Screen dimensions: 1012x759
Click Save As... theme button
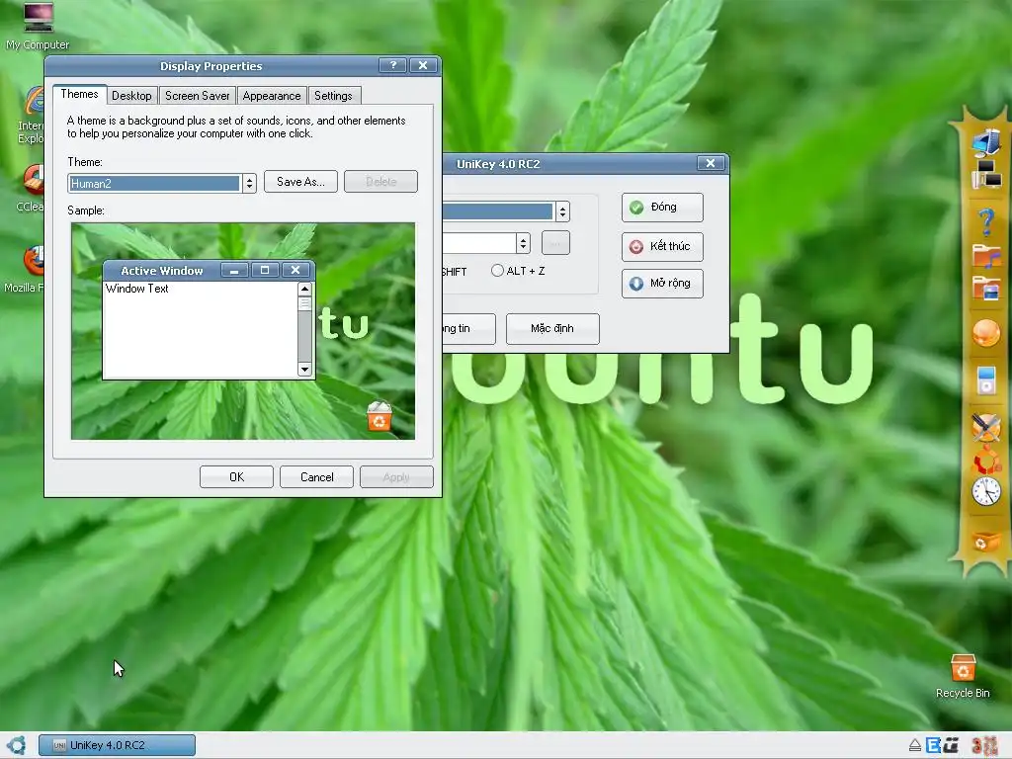click(300, 182)
